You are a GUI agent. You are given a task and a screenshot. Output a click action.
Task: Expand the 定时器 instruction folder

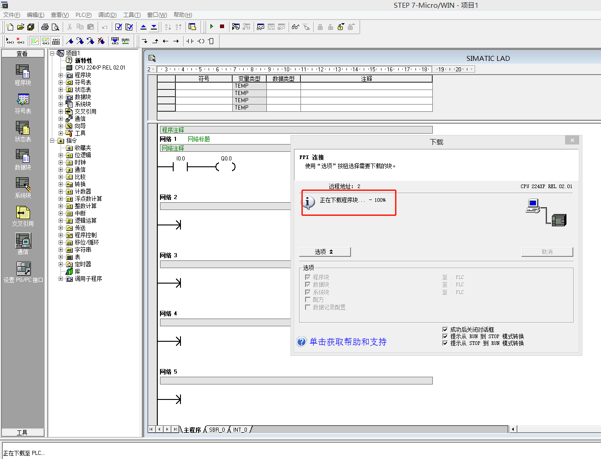click(x=61, y=264)
